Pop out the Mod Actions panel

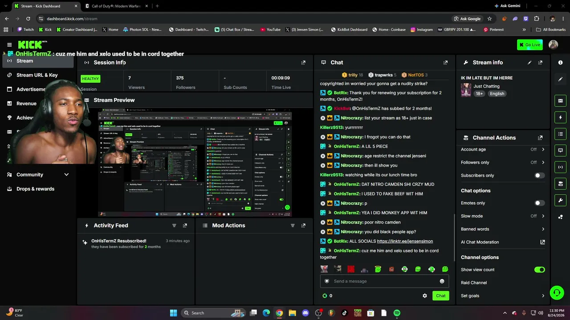303,226
